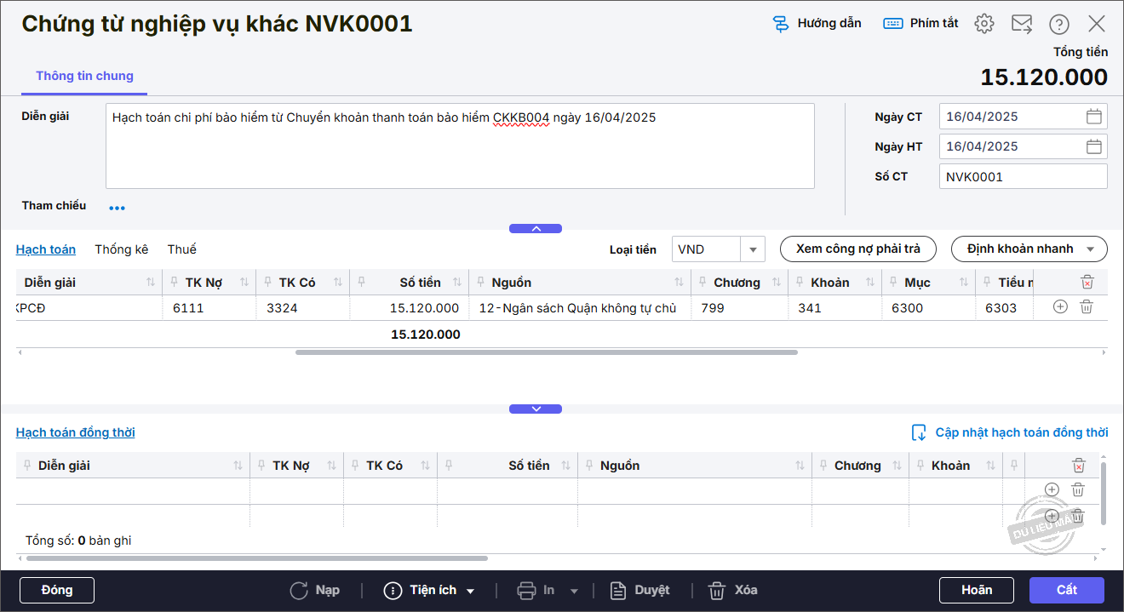1124x612 pixels.
Task: Click Khoản cell 341
Action: pos(835,308)
